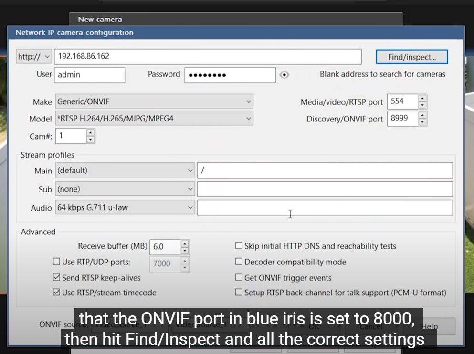
Task: Expand the Make dropdown showing Generic/ONVIF
Action: point(154,101)
